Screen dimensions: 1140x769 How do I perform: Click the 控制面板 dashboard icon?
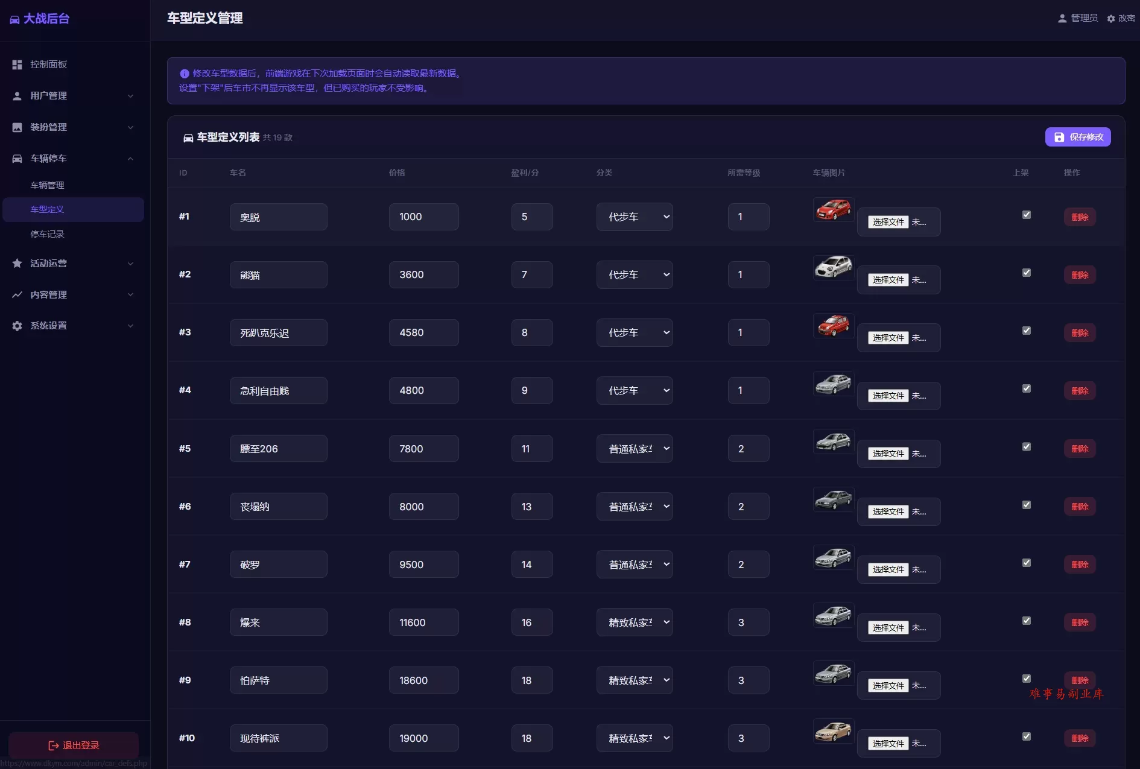(17, 65)
